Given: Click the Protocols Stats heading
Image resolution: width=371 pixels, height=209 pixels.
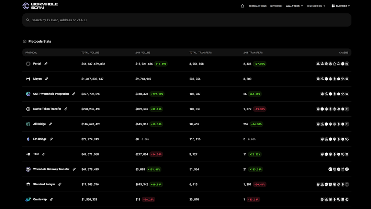Looking at the screenshot, I should pyautogui.click(x=40, y=42).
